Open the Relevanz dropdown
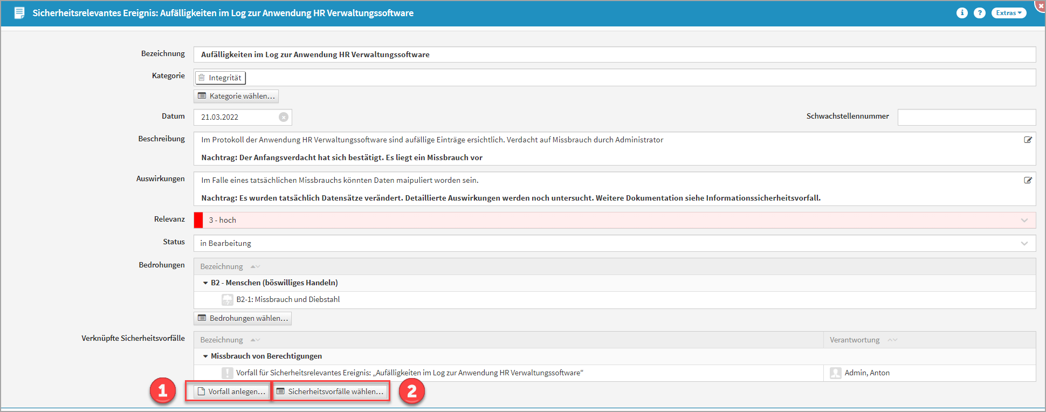1046x412 pixels. 1024,220
